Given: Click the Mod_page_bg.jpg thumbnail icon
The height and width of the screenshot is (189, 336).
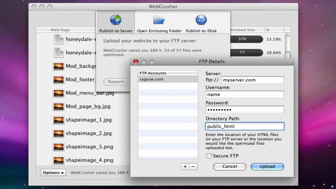Looking at the screenshot, I should coord(59,106).
